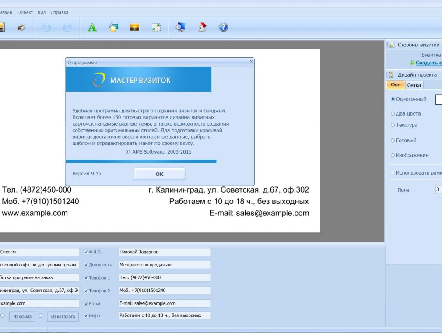Viewport: 442px width, 333px height.
Task: Select the Изображение radio button
Action: pyautogui.click(x=393, y=155)
